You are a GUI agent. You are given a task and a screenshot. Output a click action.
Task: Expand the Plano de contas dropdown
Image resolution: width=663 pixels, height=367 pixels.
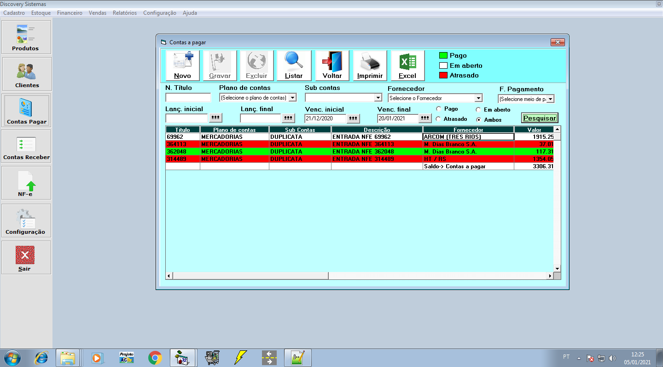click(x=292, y=98)
